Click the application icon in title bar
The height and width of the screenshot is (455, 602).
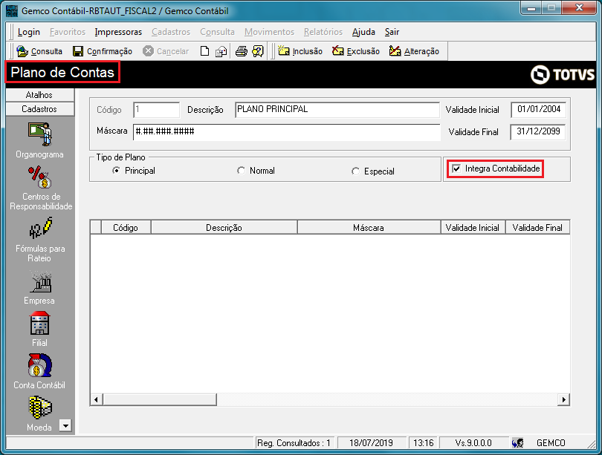pyautogui.click(x=12, y=10)
